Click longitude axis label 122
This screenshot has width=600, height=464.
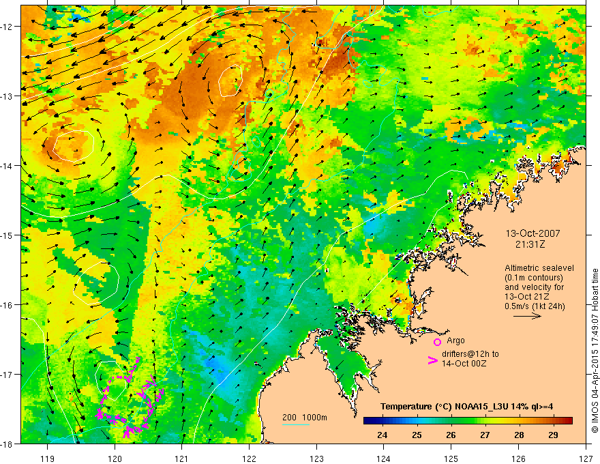pyautogui.click(x=249, y=459)
